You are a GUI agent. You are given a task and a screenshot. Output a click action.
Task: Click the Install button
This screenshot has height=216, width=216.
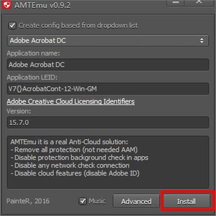click(x=186, y=201)
